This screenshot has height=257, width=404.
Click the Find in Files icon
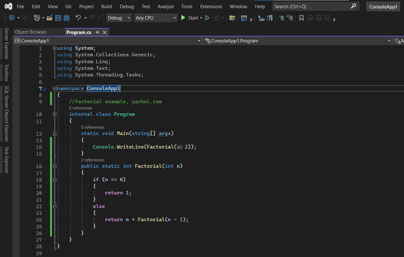pyautogui.click(x=232, y=18)
